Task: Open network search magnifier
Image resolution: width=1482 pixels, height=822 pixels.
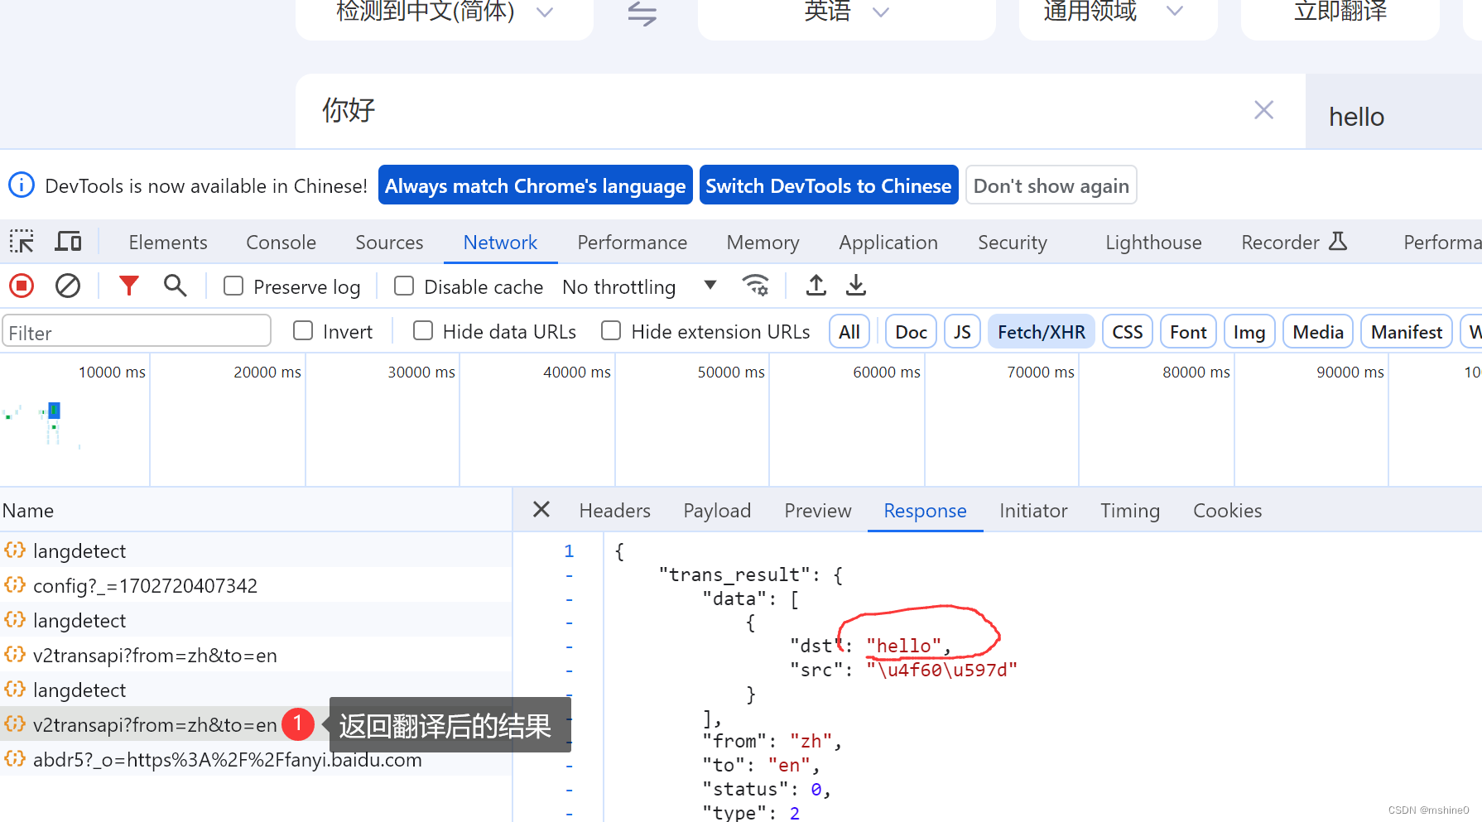Action: (175, 286)
